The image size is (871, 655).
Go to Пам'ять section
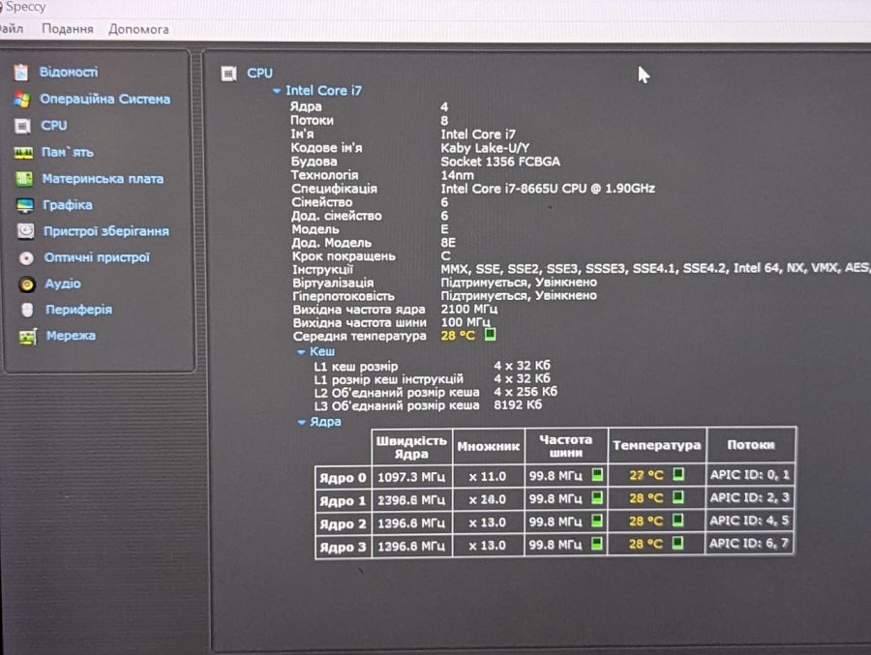pyautogui.click(x=67, y=152)
